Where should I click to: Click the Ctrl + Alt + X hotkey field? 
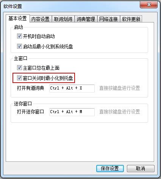click(72, 88)
